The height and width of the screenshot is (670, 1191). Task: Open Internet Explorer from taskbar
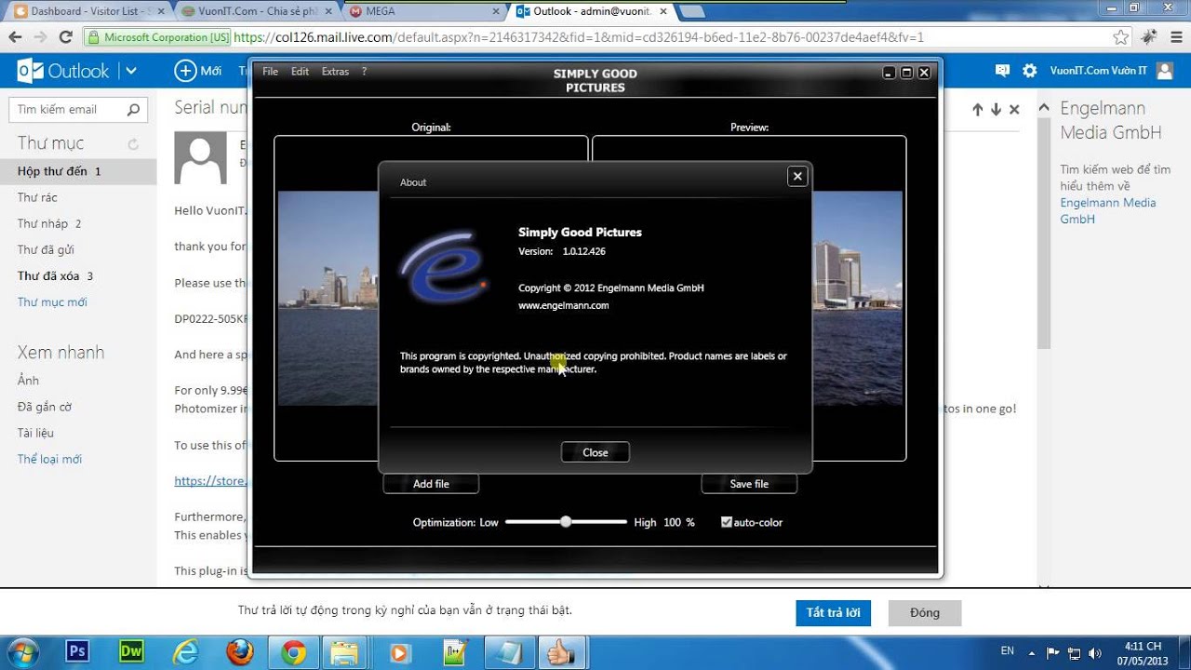tap(185, 652)
